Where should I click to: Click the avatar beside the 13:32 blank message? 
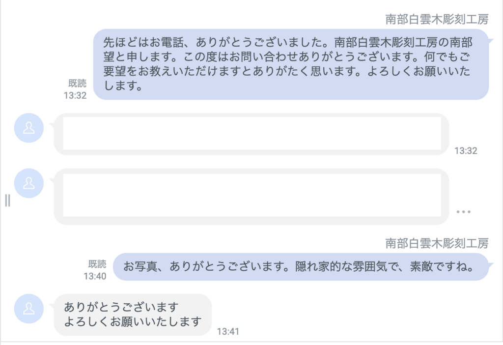tap(29, 128)
